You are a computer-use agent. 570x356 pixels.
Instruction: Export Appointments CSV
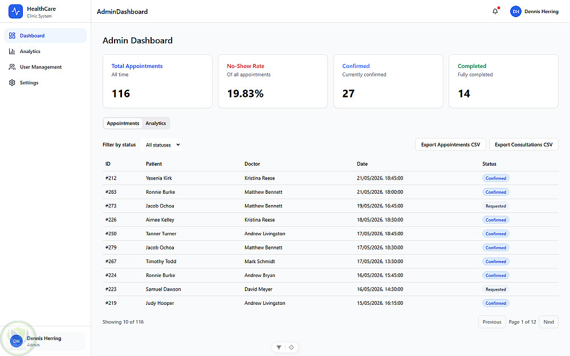click(x=450, y=145)
